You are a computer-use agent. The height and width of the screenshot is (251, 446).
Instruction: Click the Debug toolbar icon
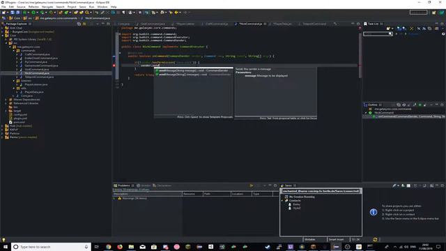[24, 13]
